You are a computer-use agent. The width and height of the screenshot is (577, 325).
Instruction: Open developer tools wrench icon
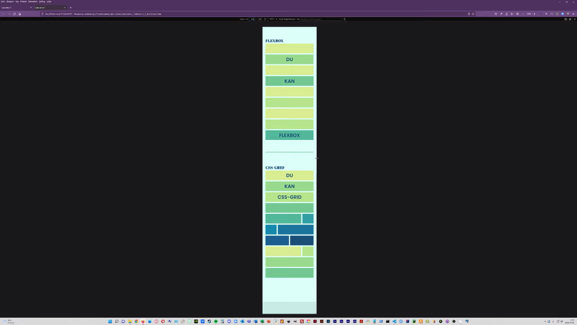pos(501,14)
